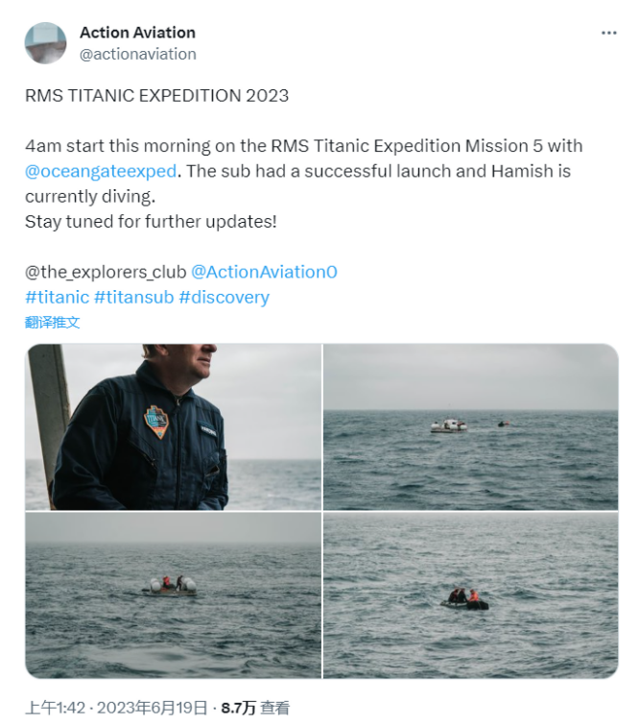Click the 上午1:42 2023年6月19日 timestamp

116,708
